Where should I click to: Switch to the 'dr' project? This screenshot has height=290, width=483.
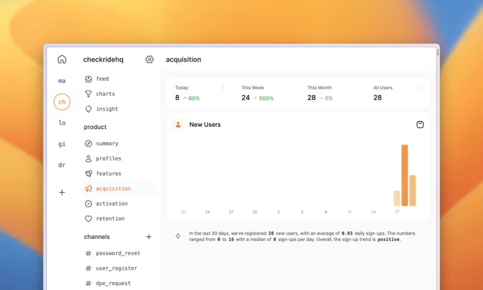tap(62, 164)
